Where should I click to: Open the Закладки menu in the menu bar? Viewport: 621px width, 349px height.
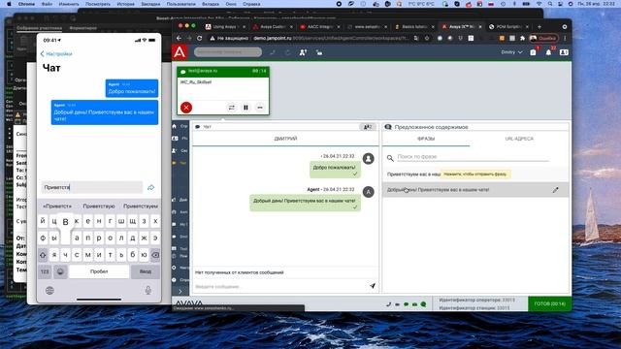pyautogui.click(x=151, y=4)
